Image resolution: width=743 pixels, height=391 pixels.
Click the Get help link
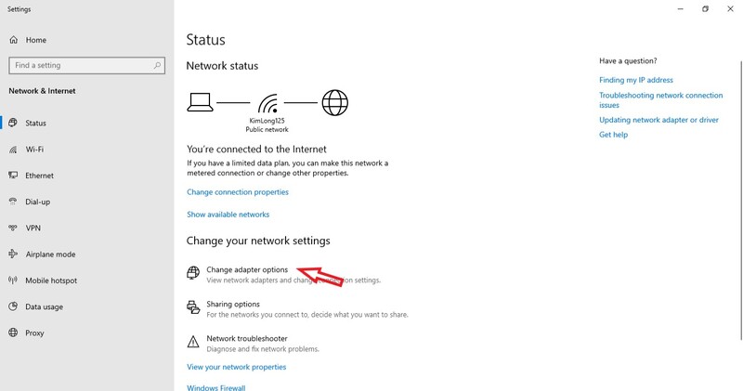(x=613, y=135)
